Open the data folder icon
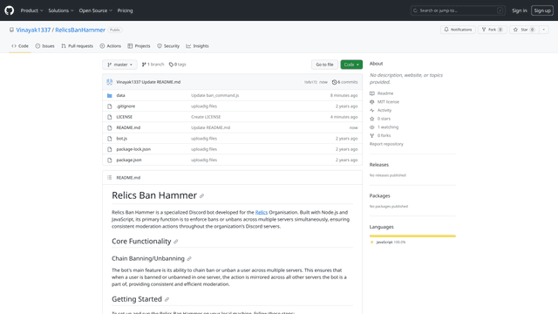Screen dimensions: 558x314 point(110,95)
